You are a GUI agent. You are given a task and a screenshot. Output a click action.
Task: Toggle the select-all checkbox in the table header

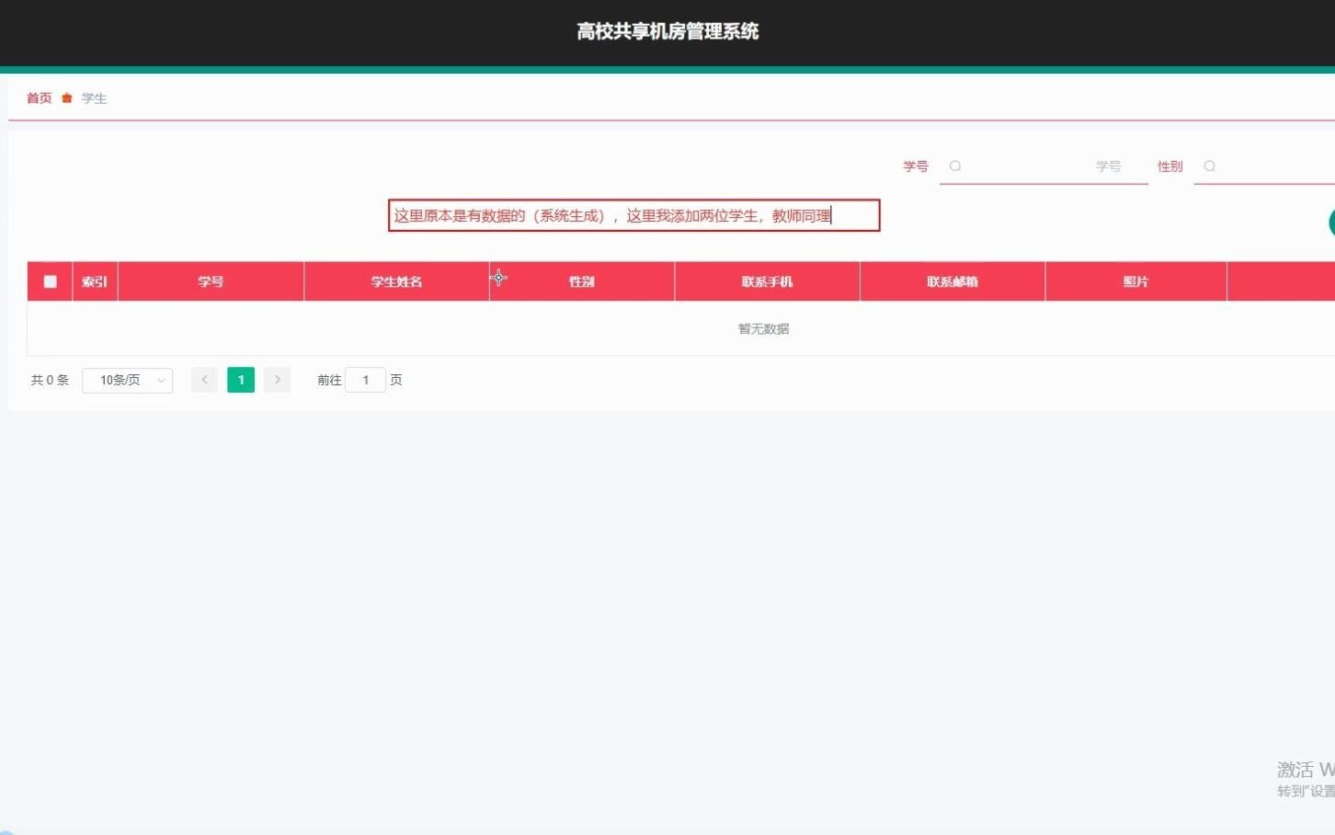[x=50, y=280]
